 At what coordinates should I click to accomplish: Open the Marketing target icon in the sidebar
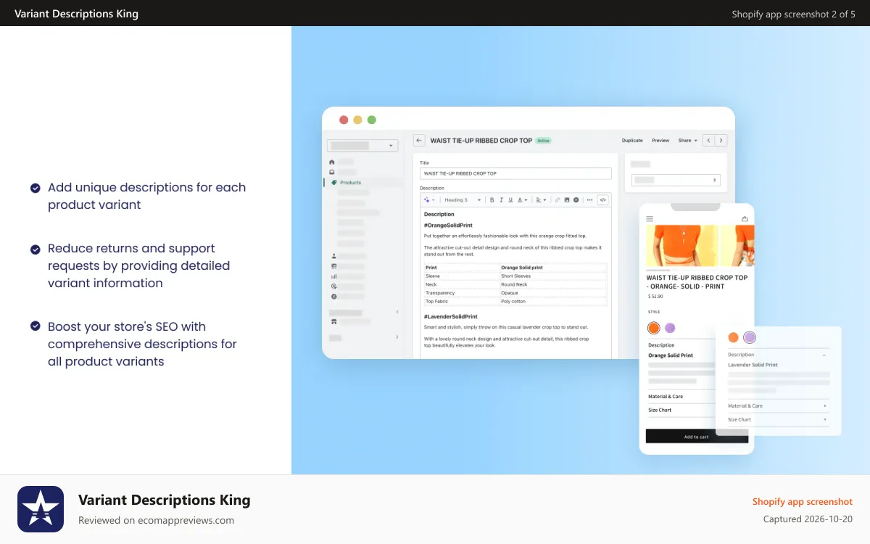333,287
